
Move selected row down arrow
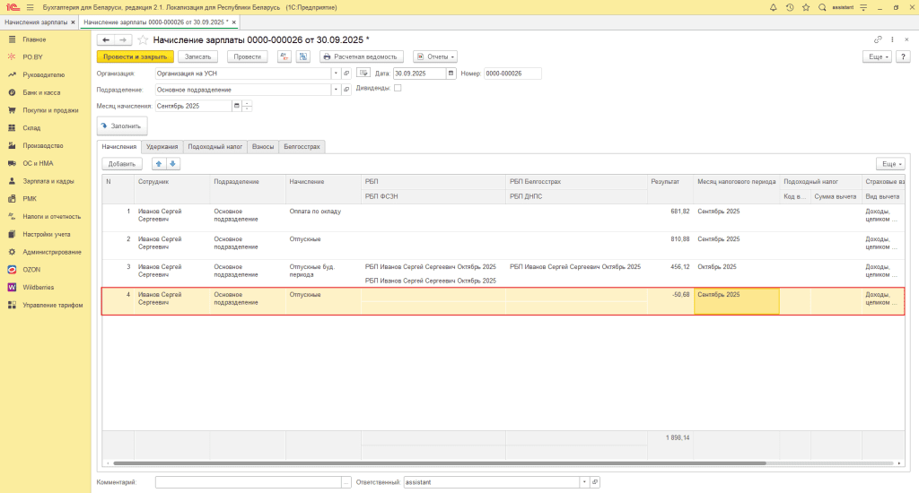(x=173, y=164)
